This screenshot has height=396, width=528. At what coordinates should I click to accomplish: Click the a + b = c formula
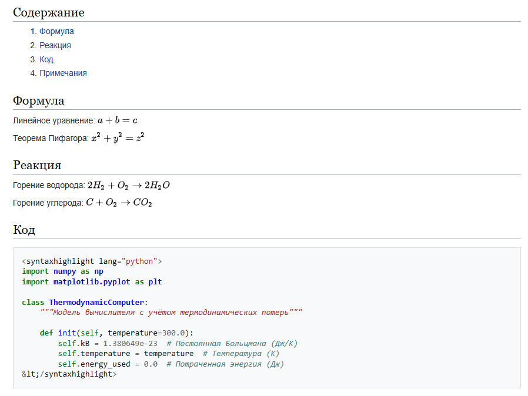(118, 120)
